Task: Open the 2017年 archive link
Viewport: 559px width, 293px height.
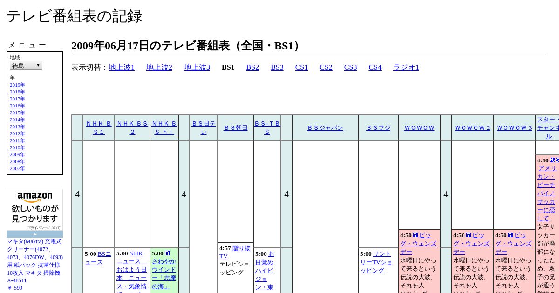Action: [x=17, y=99]
